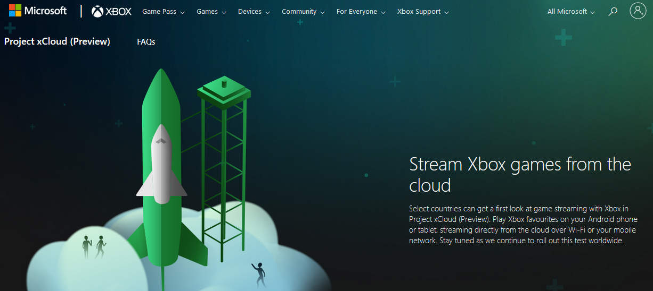Expand the Community menu
Viewport: 653px width, 291px height.
(303, 12)
